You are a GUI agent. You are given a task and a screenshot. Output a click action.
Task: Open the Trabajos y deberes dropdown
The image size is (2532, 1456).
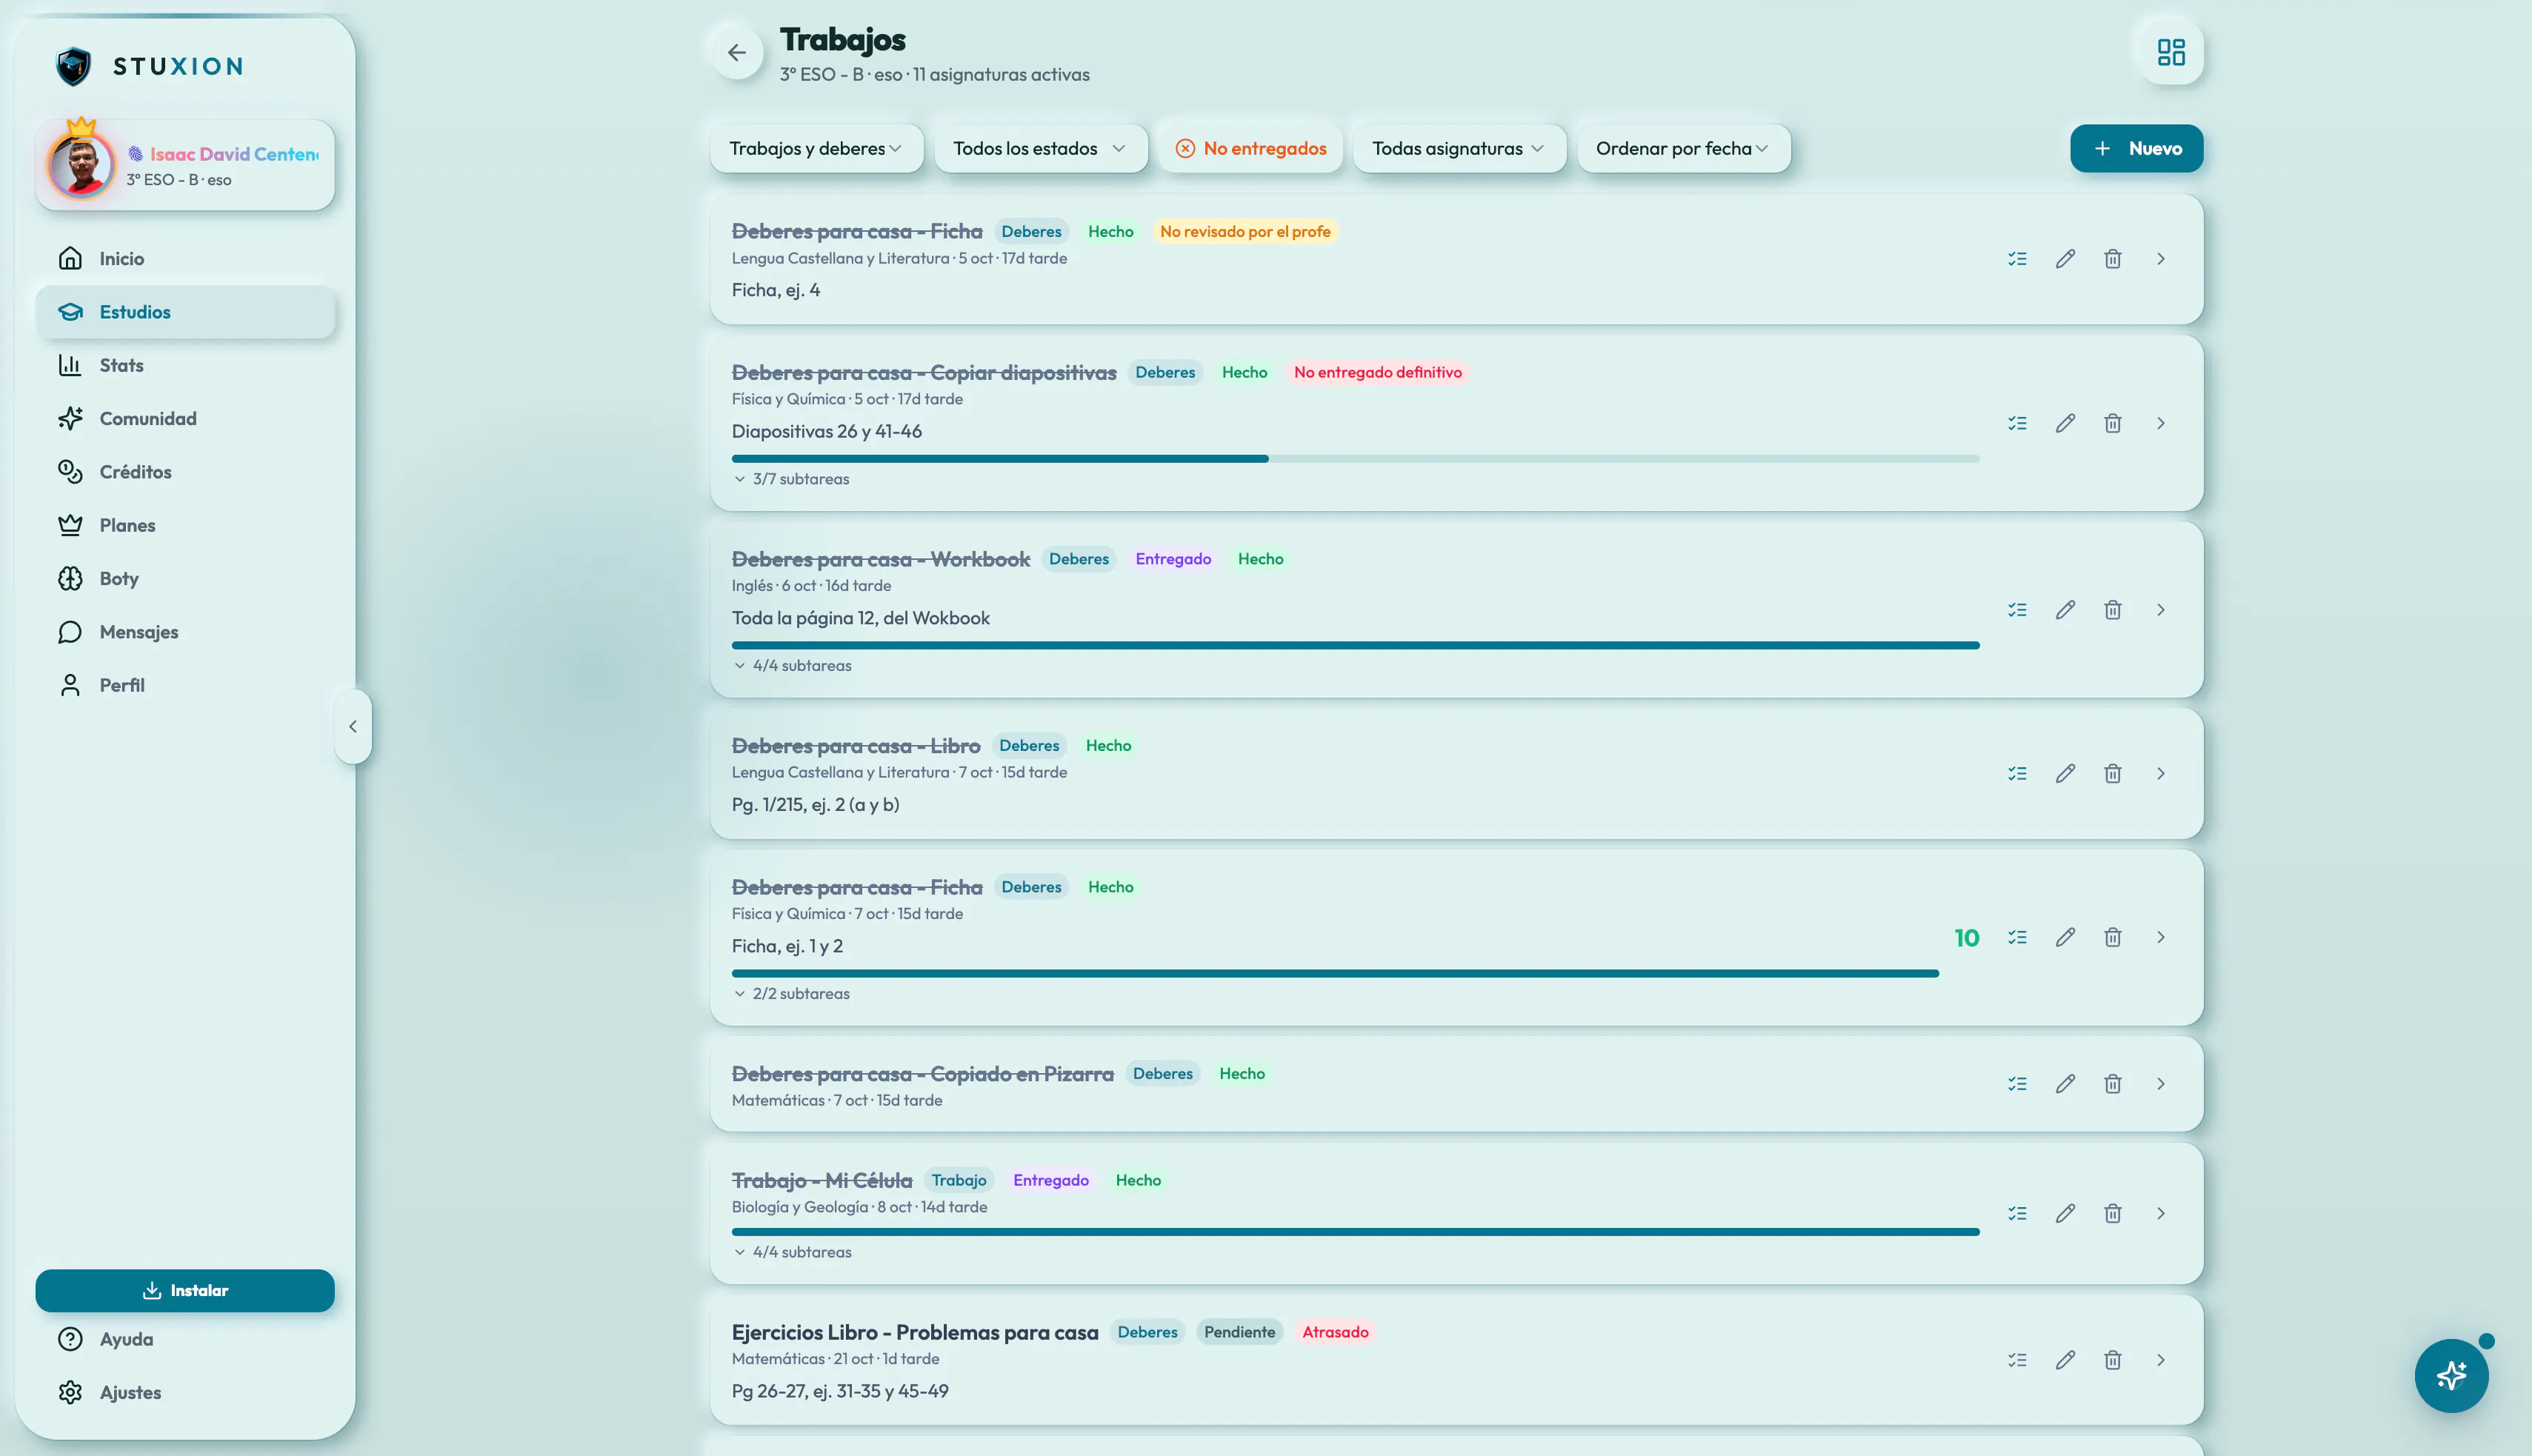click(x=816, y=149)
